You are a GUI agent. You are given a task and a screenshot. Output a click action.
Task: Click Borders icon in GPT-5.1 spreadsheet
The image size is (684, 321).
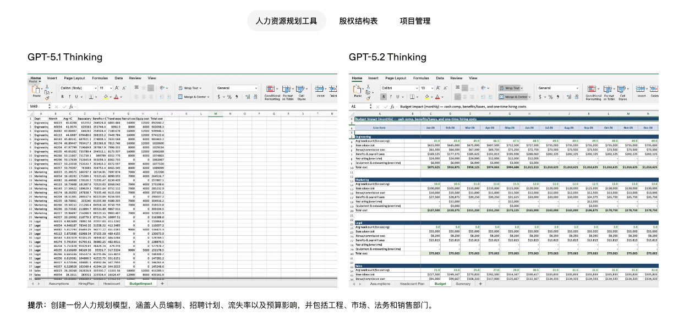91,97
